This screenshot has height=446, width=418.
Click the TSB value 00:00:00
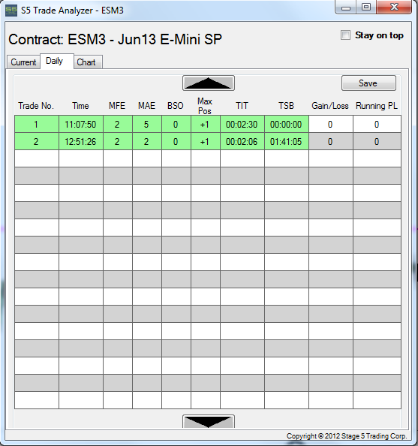click(287, 125)
